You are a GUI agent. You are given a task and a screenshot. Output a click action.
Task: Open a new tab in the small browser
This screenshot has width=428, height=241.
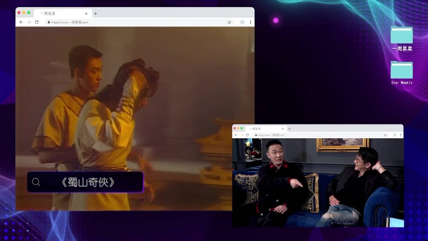click(x=290, y=129)
